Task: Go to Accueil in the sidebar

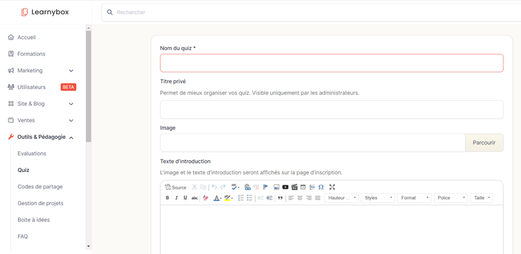Action: [27, 37]
